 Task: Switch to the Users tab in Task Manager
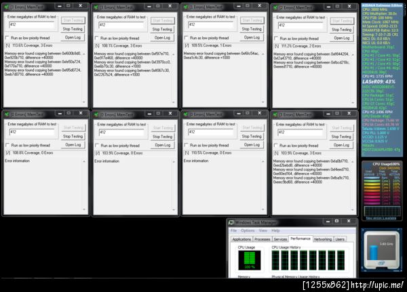340,239
